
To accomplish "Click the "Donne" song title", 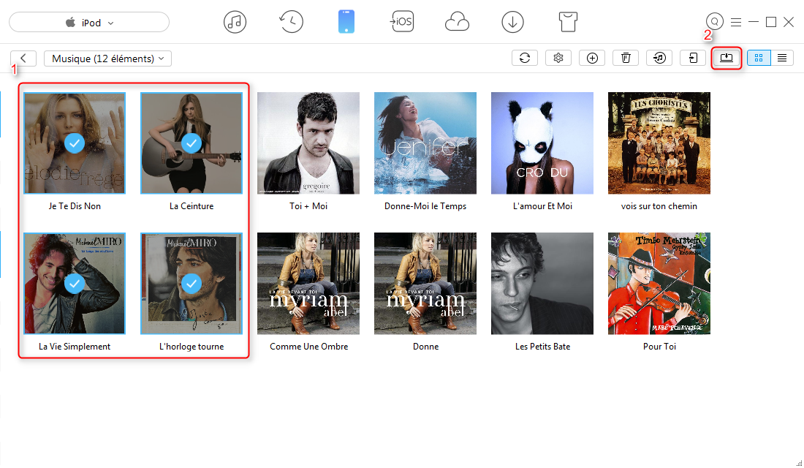I will pos(425,347).
